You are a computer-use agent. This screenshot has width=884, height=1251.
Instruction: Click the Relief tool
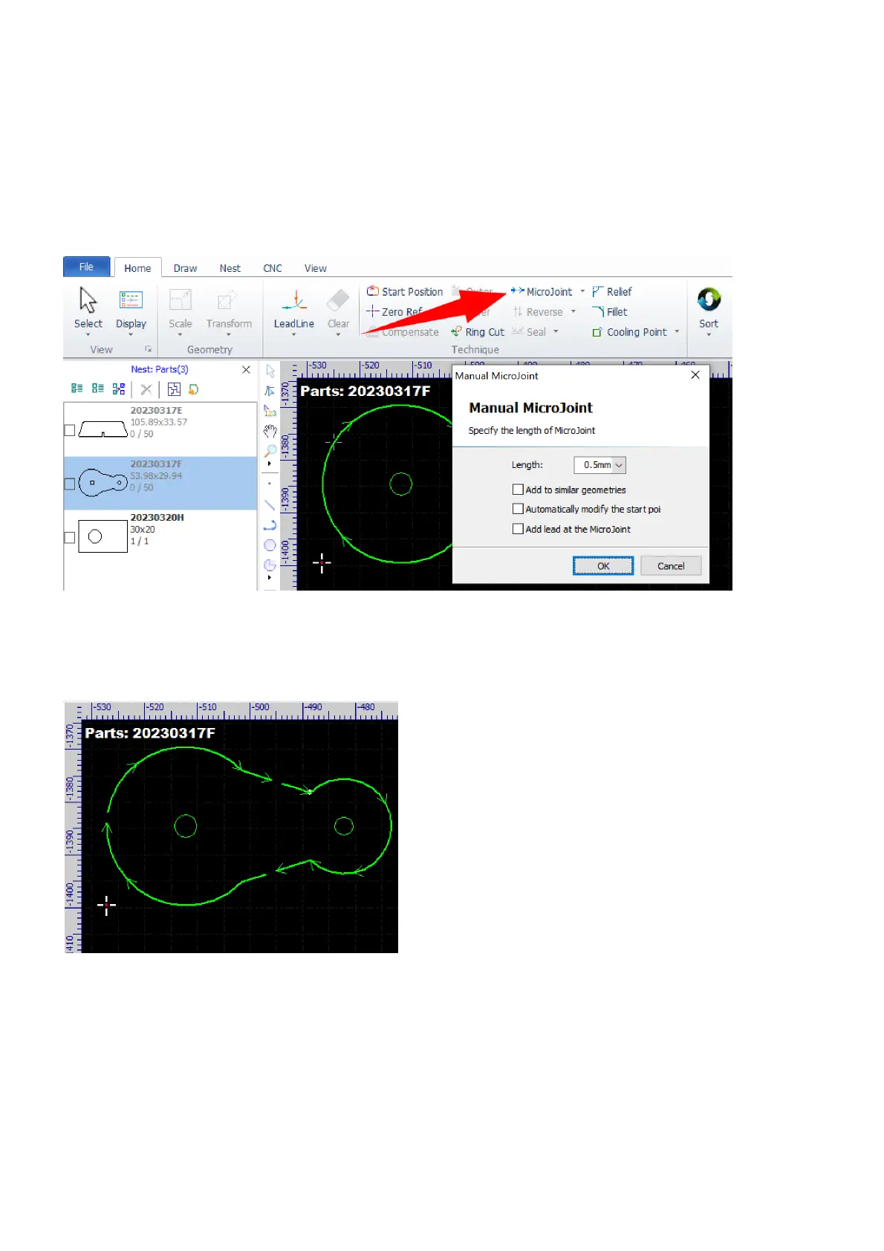612,292
